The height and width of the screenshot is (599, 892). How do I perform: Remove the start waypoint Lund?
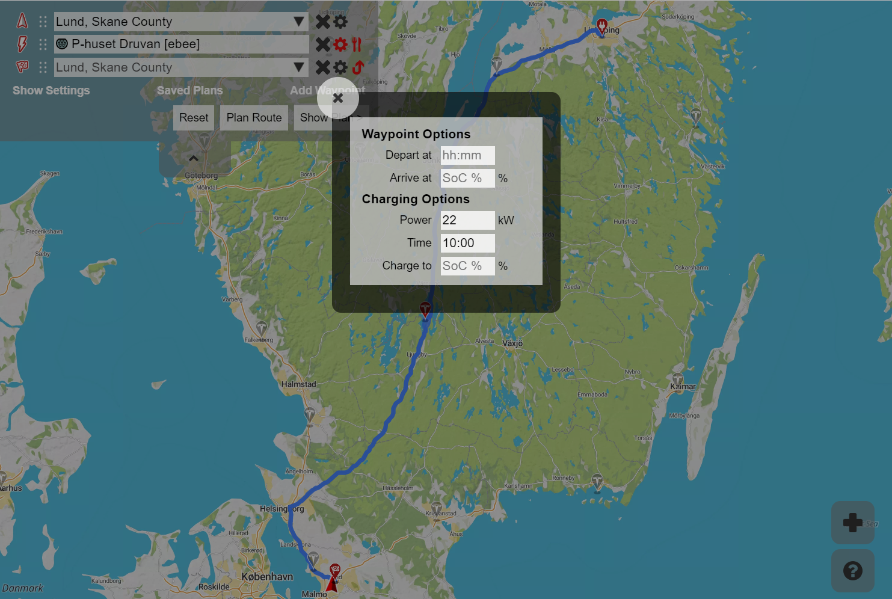pyautogui.click(x=323, y=22)
